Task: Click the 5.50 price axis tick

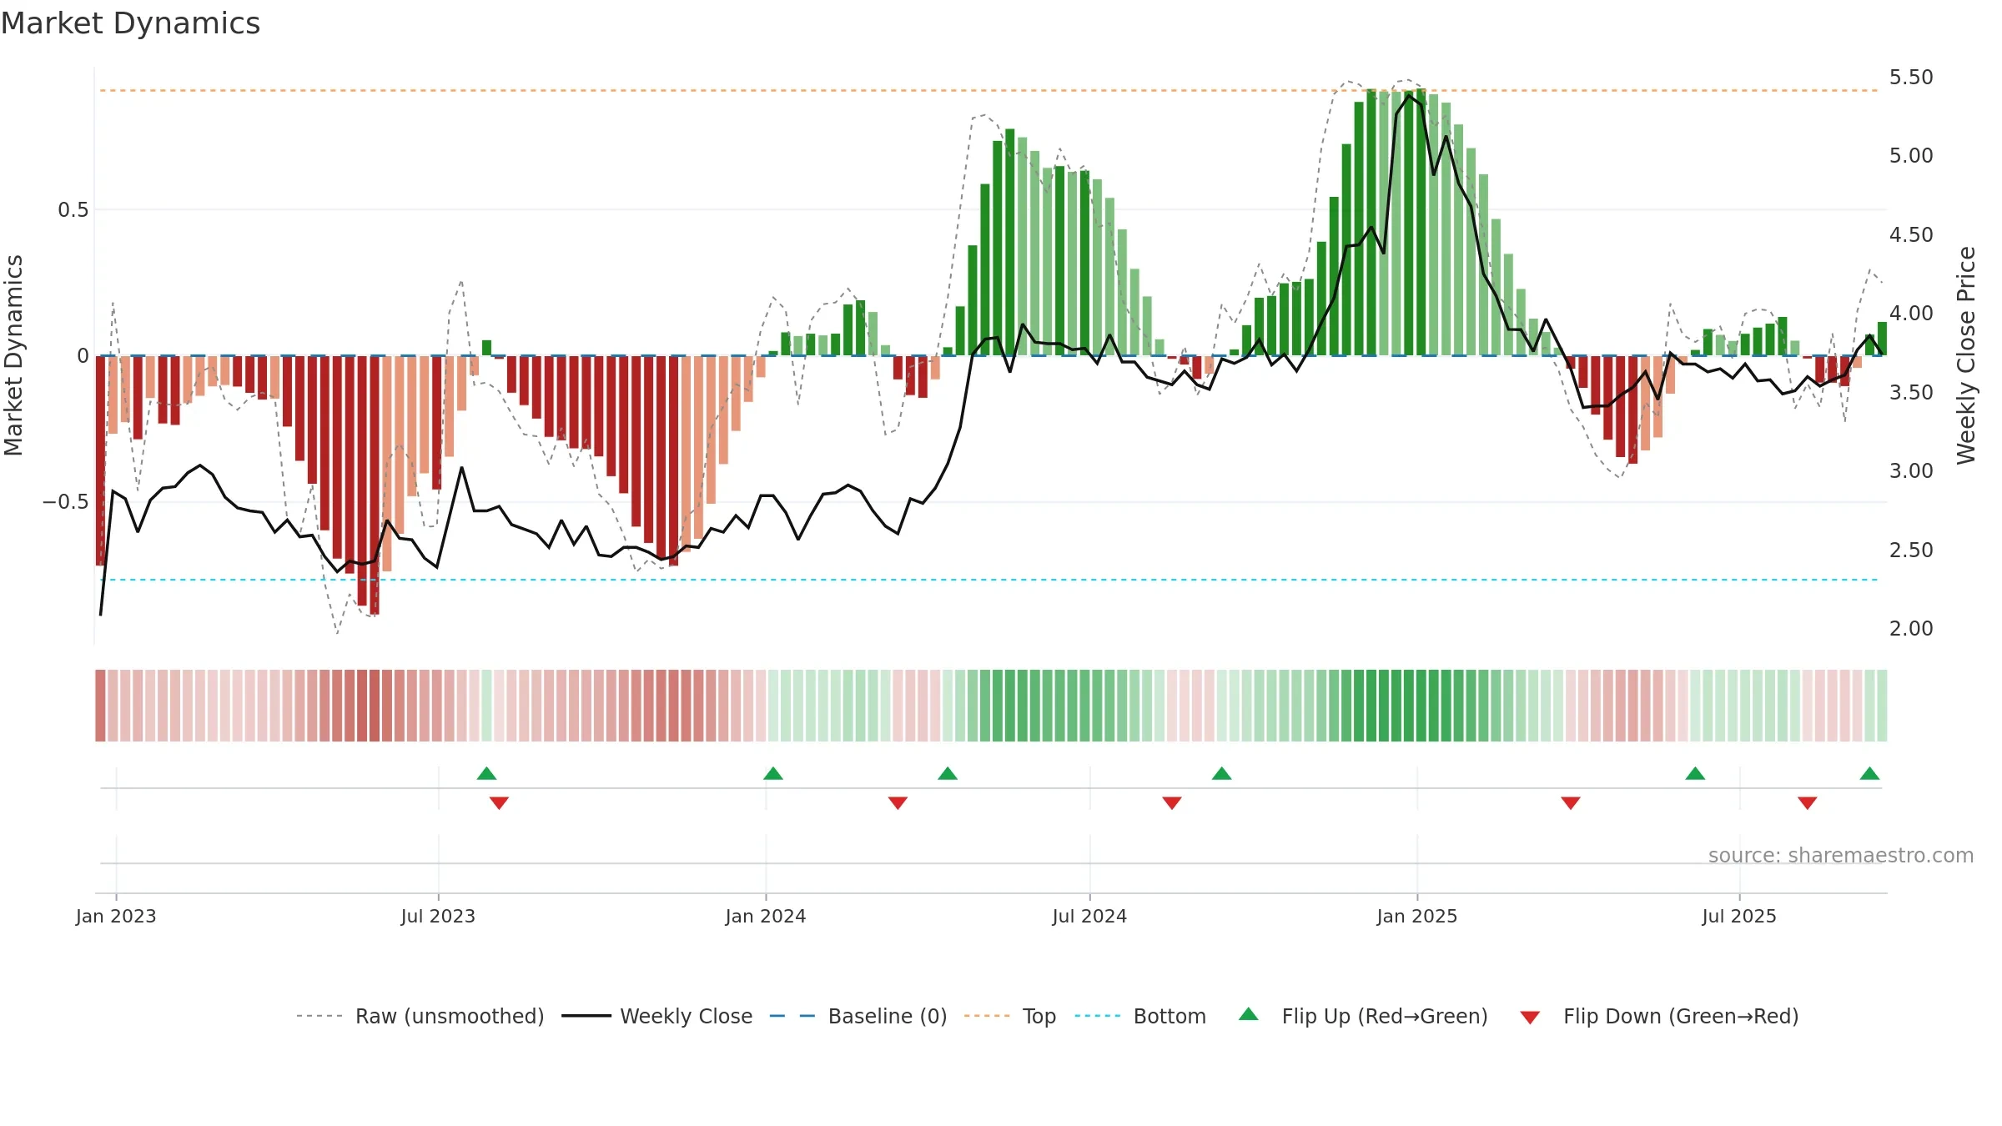Action: (1911, 78)
